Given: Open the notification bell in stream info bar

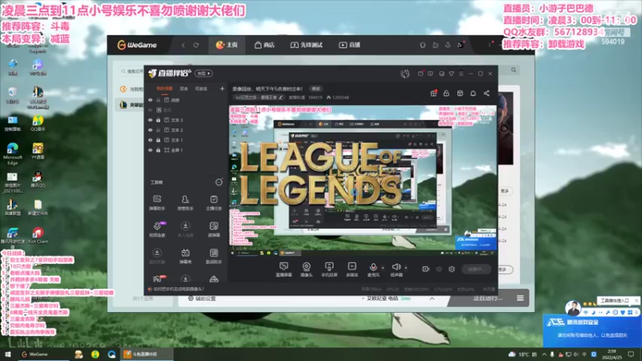Looking at the screenshot, I should click(x=473, y=93).
